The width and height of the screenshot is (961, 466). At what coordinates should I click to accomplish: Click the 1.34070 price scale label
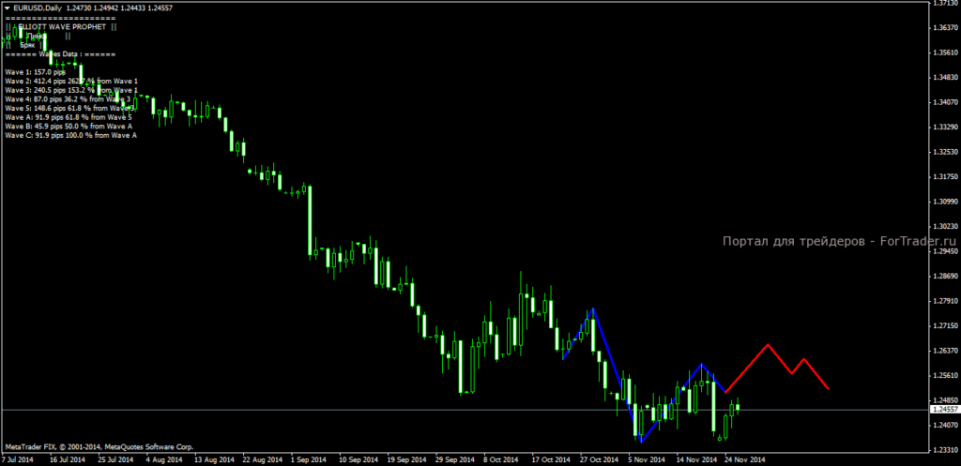point(944,102)
